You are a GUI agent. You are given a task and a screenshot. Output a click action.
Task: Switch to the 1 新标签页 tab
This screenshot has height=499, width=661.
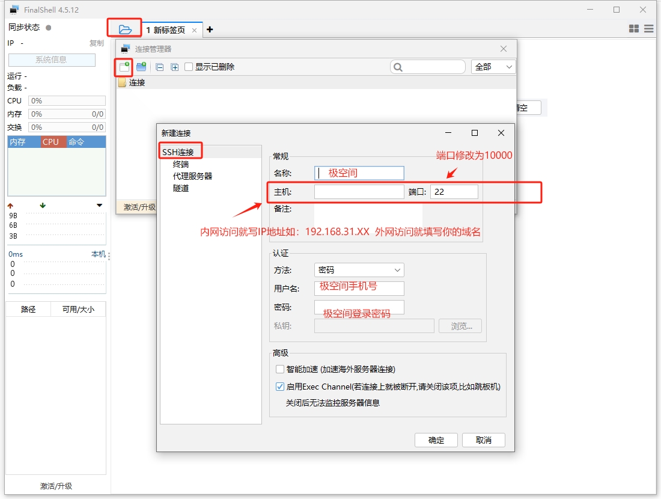click(166, 30)
